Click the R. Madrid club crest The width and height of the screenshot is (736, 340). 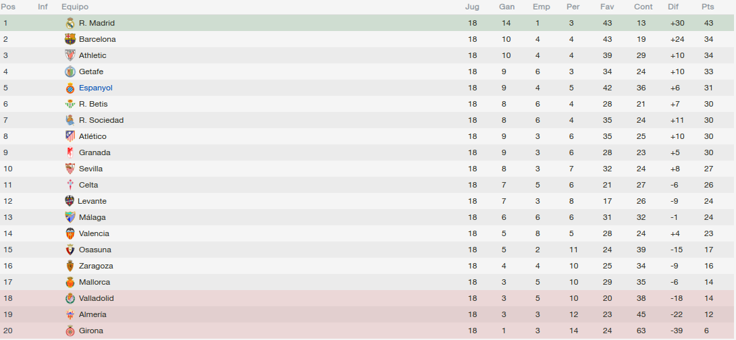pyautogui.click(x=70, y=23)
